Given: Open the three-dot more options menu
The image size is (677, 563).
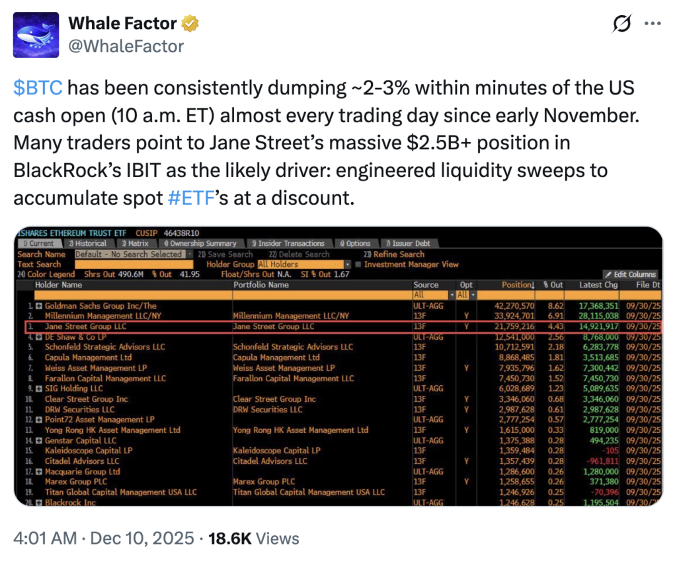Looking at the screenshot, I should coord(653,24).
